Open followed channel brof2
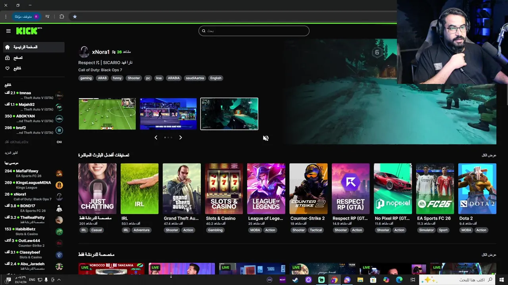 pyautogui.click(x=33, y=130)
